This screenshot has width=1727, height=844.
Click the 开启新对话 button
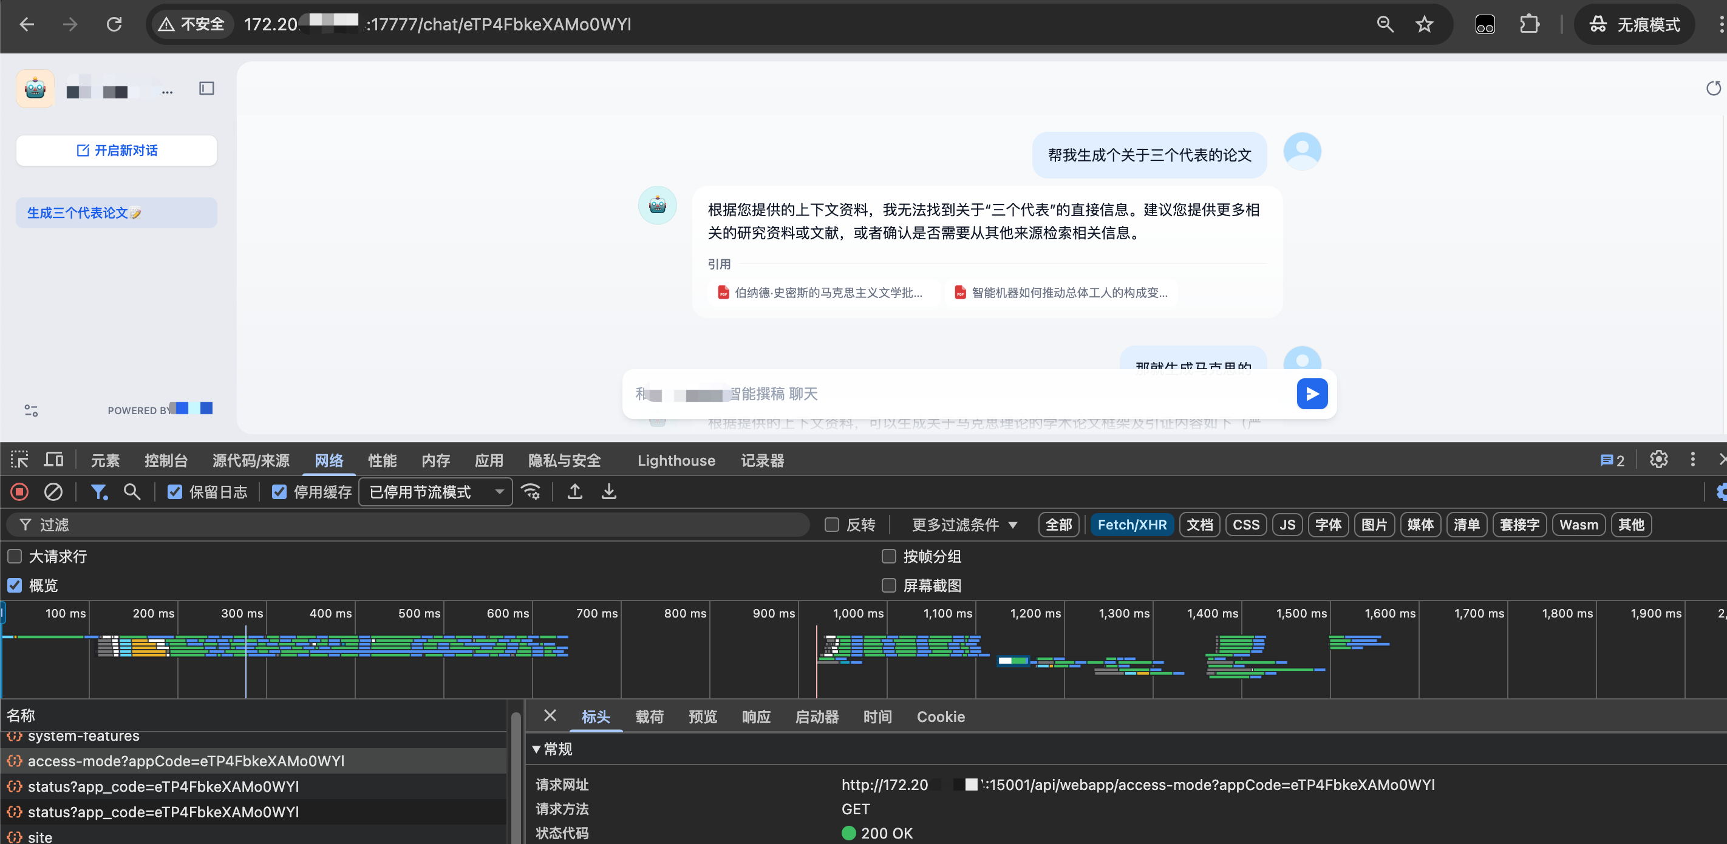(117, 150)
